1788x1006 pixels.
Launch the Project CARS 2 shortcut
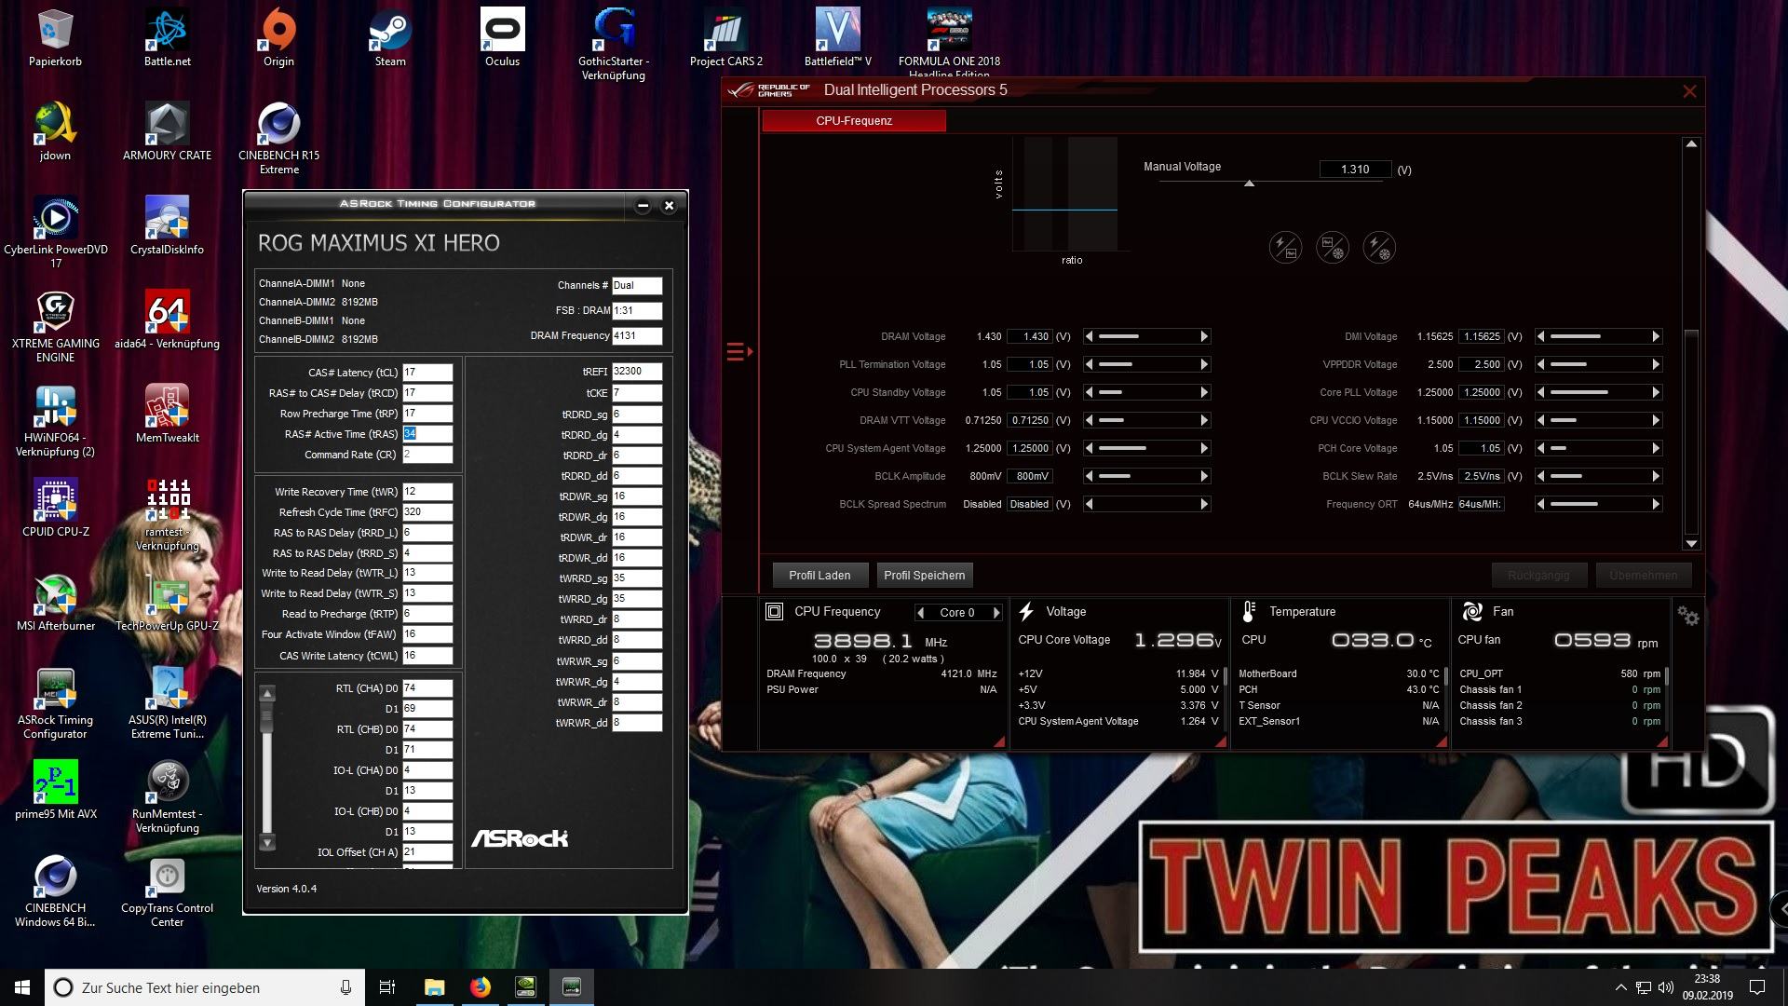[725, 39]
